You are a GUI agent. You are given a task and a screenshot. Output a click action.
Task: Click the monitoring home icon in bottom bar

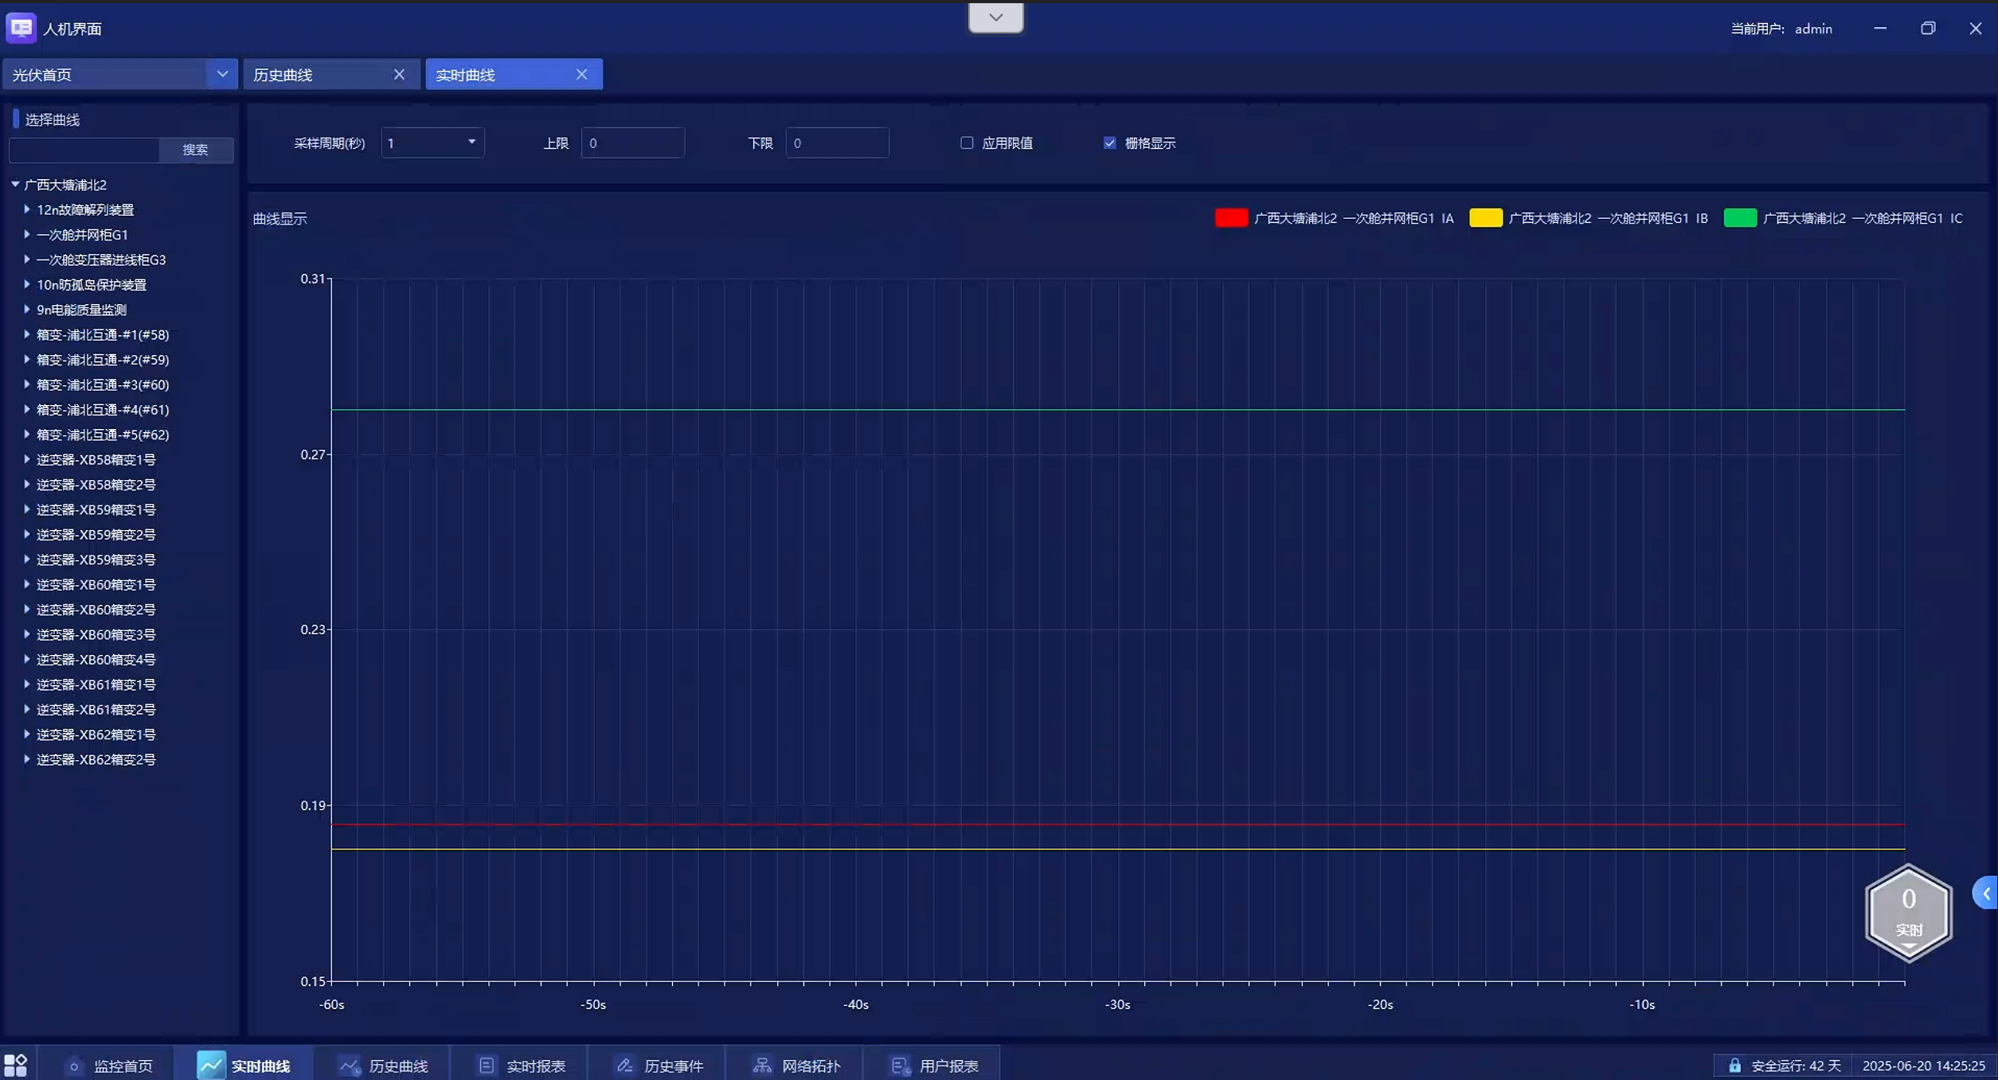pyautogui.click(x=74, y=1066)
